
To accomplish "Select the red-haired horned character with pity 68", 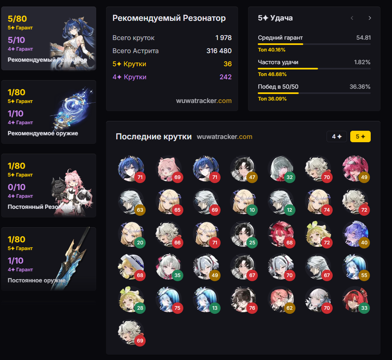I will tap(281, 235).
